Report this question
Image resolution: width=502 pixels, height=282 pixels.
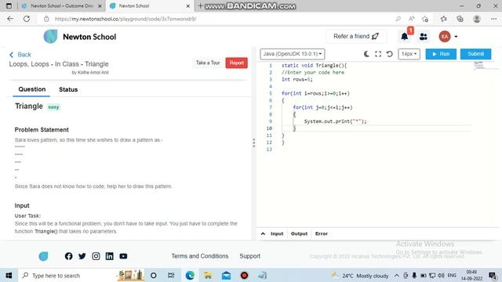coord(237,63)
